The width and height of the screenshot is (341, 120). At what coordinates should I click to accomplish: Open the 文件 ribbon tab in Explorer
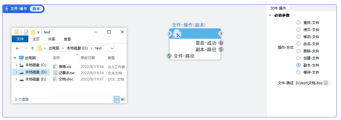coord(20,39)
